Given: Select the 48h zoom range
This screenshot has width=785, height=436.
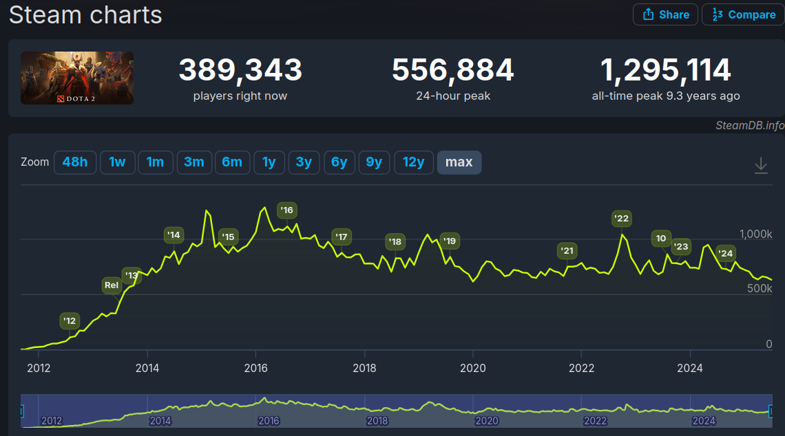Looking at the screenshot, I should pos(75,162).
